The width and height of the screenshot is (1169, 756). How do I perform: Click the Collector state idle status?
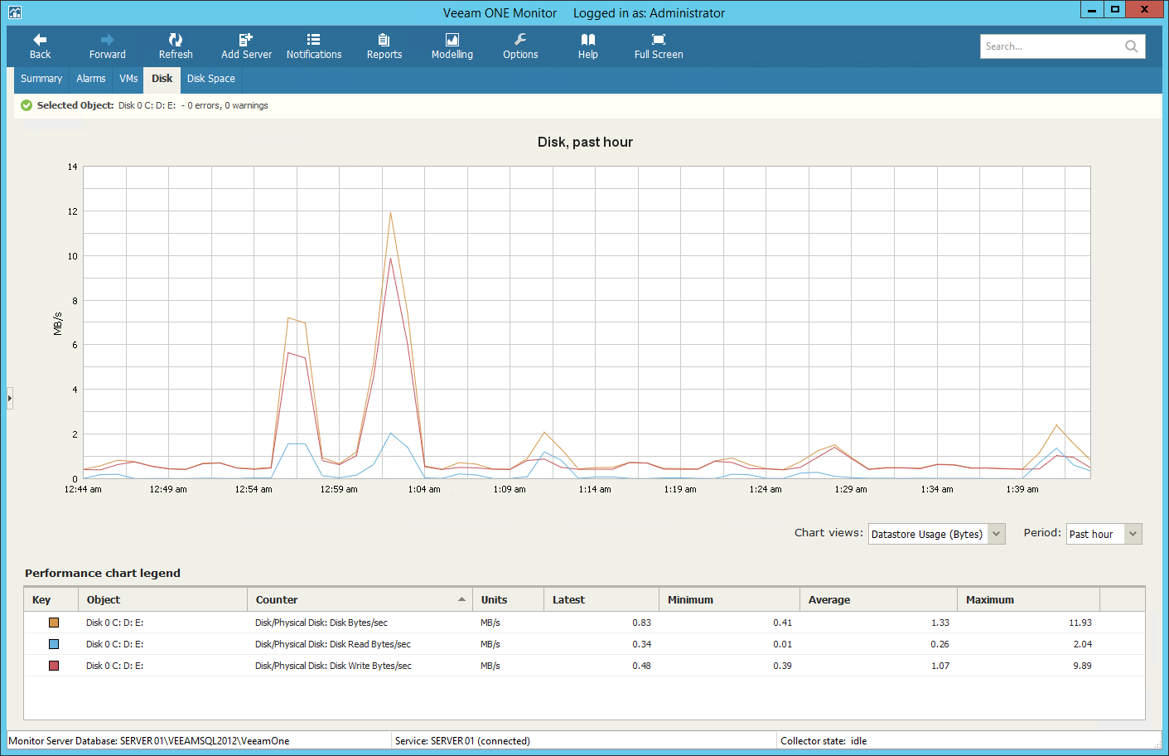tap(824, 741)
